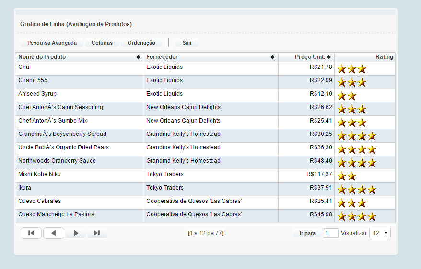
Task: Open the Colunas options
Action: pyautogui.click(x=102, y=43)
